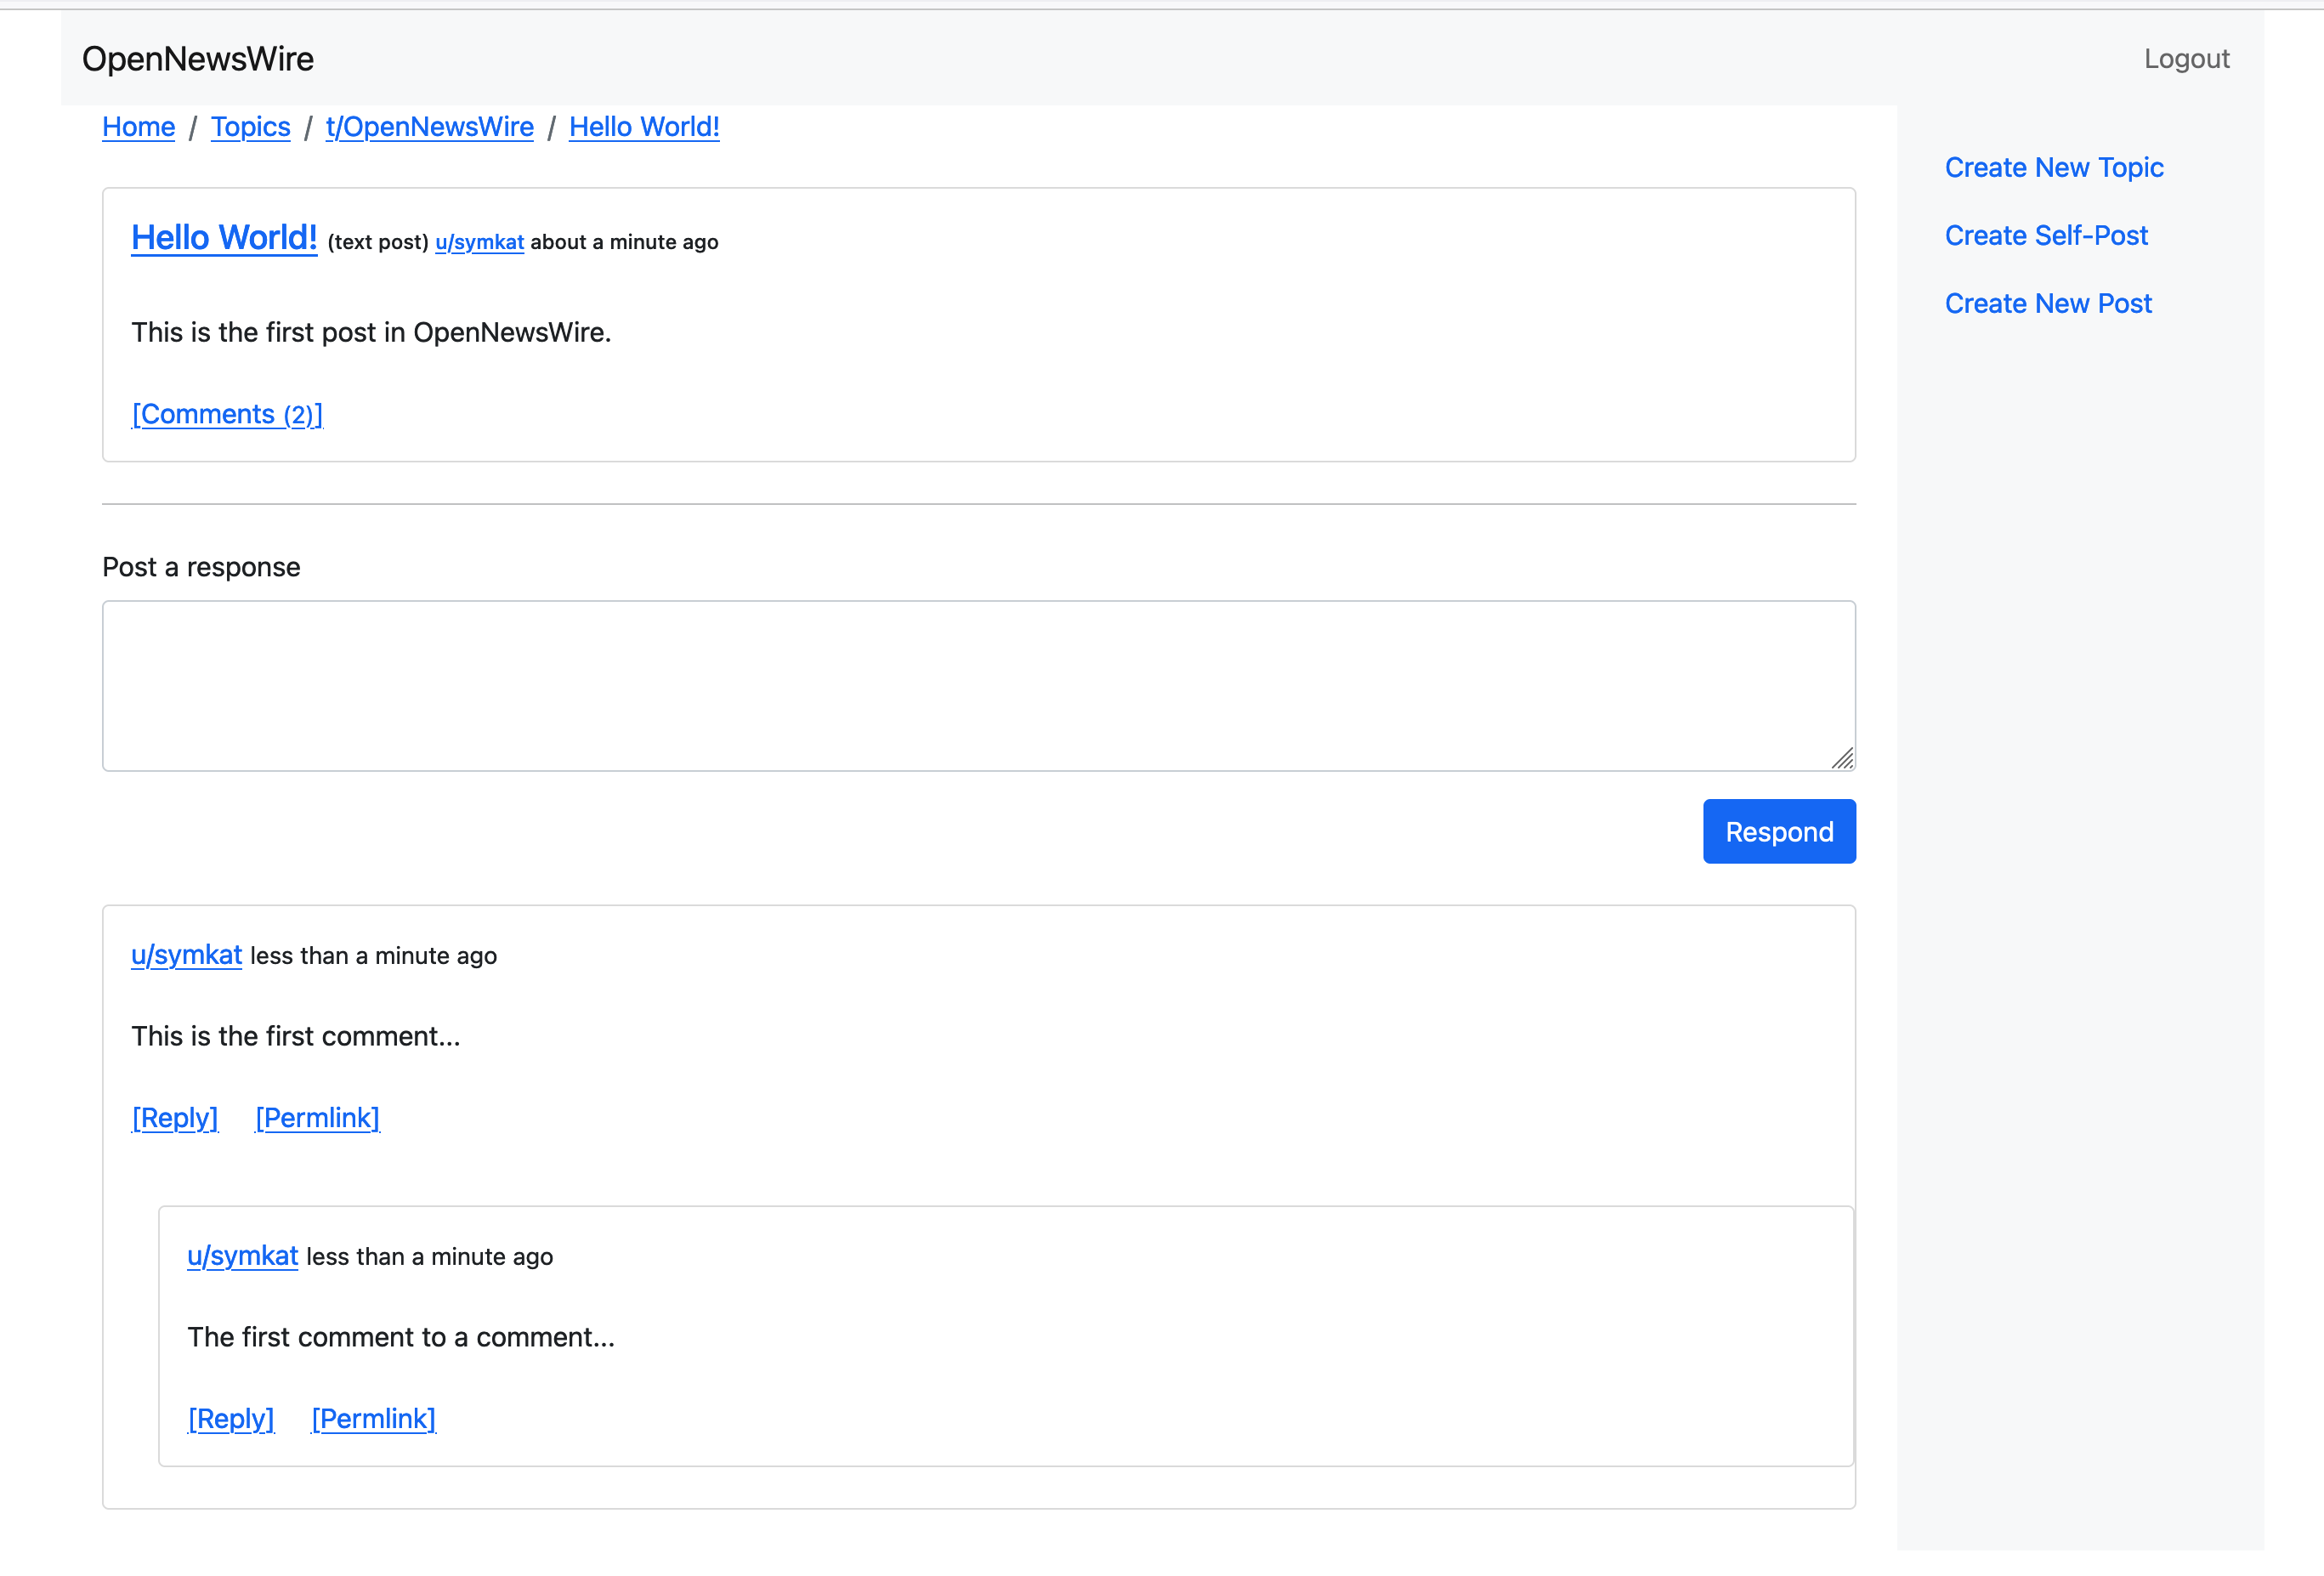The width and height of the screenshot is (2324, 1576).
Task: Click Create New Topic in the sidebar
Action: [x=2054, y=167]
